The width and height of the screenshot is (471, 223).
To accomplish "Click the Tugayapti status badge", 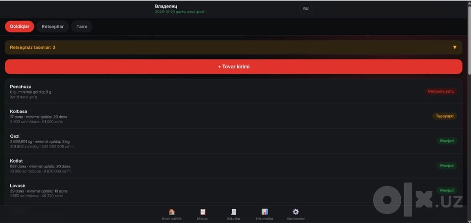I will pyautogui.click(x=445, y=116).
